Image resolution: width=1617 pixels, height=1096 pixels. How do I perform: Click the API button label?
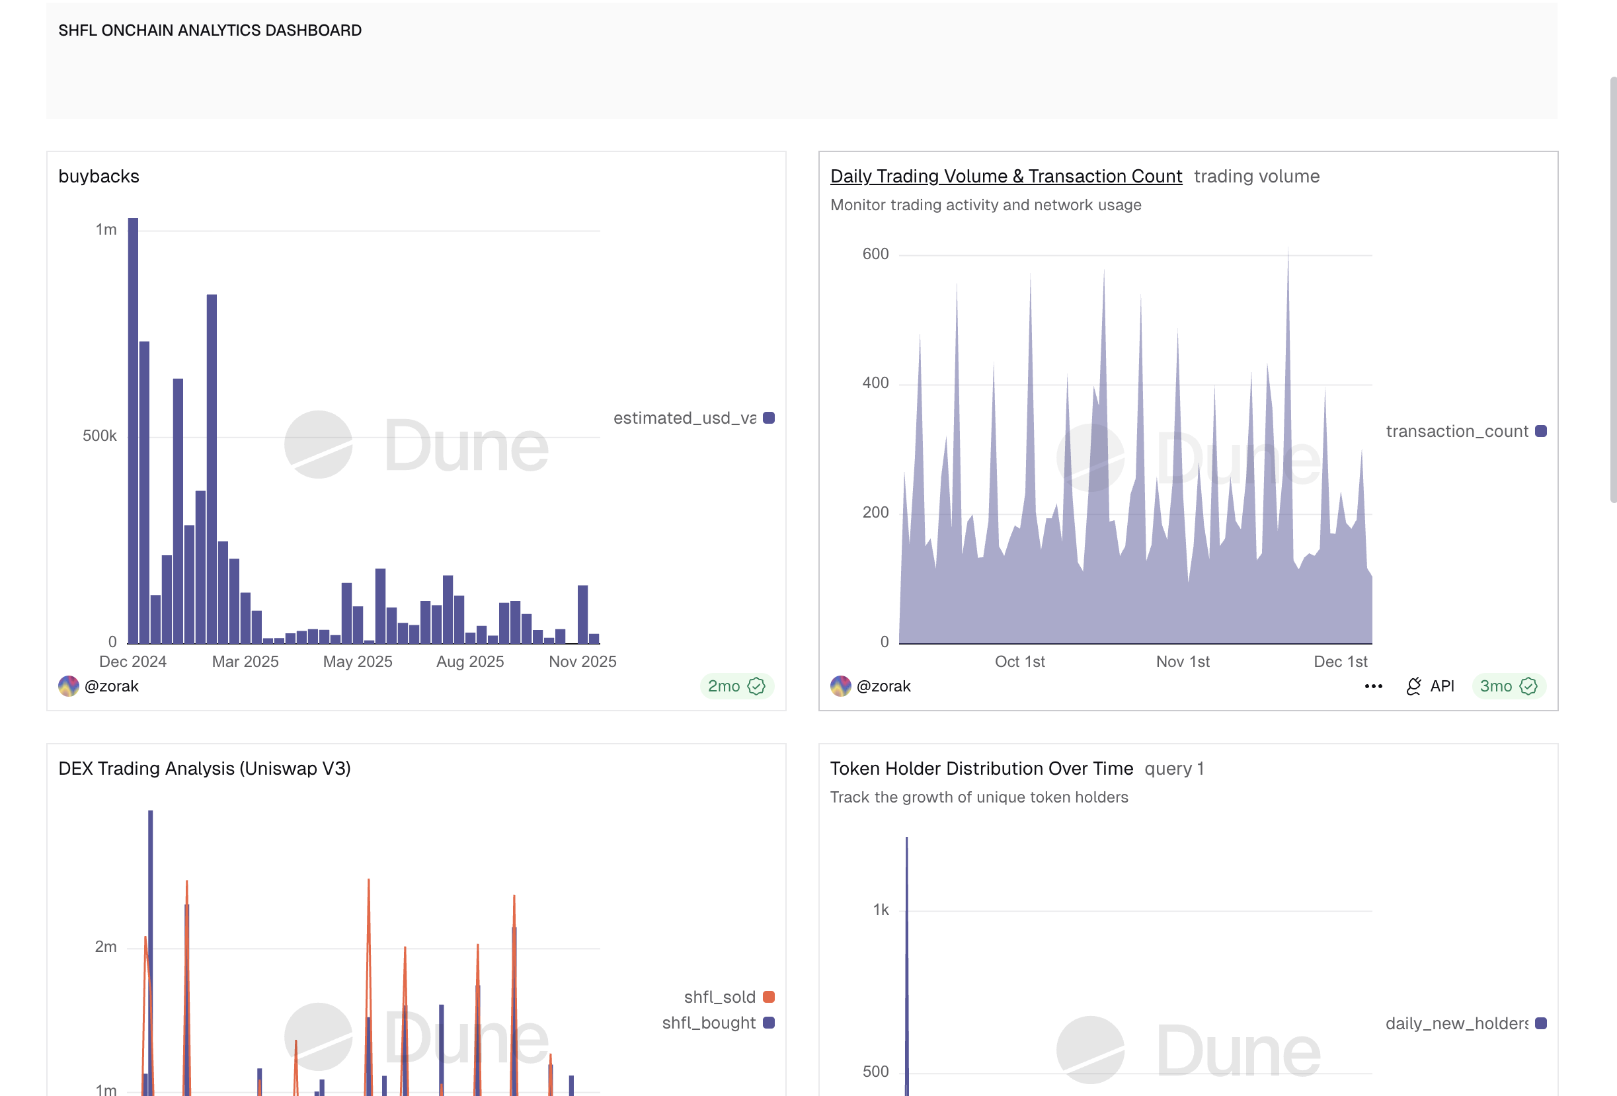pos(1442,686)
